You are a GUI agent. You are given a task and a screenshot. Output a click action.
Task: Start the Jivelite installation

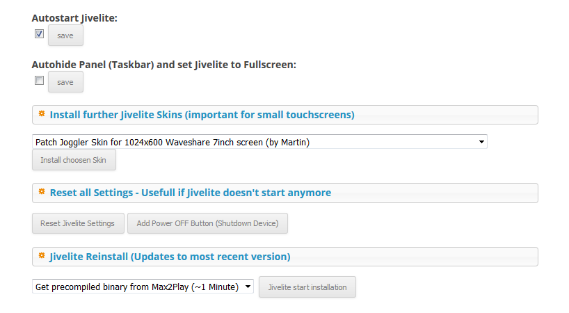307,287
